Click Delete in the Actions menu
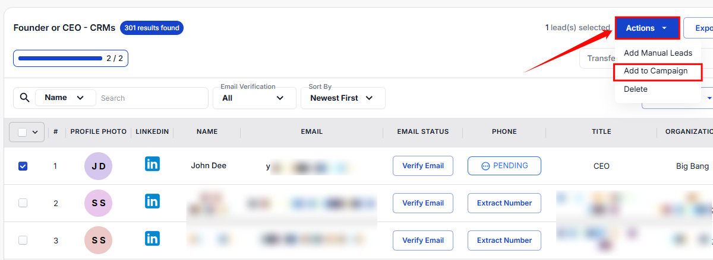This screenshot has height=260, width=713. [636, 89]
